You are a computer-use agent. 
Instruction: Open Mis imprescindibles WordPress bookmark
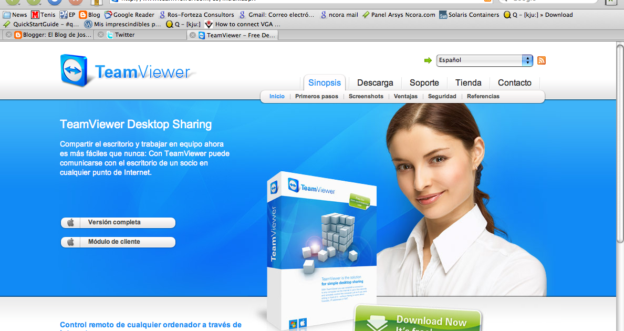click(122, 24)
